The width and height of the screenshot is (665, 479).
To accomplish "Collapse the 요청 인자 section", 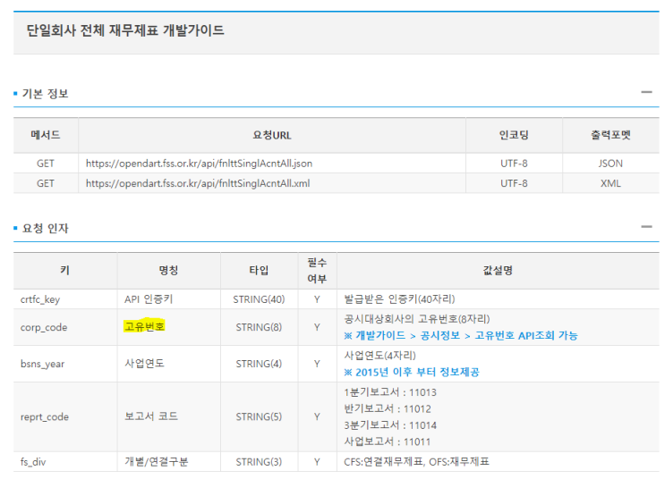I will tap(646, 227).
